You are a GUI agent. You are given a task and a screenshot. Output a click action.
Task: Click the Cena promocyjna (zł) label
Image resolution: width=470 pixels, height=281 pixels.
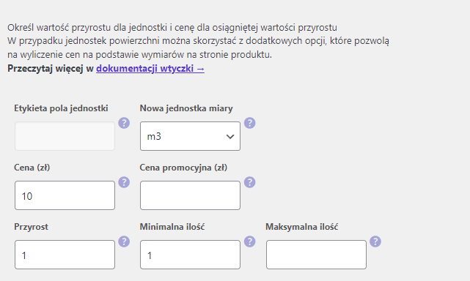[x=183, y=168]
